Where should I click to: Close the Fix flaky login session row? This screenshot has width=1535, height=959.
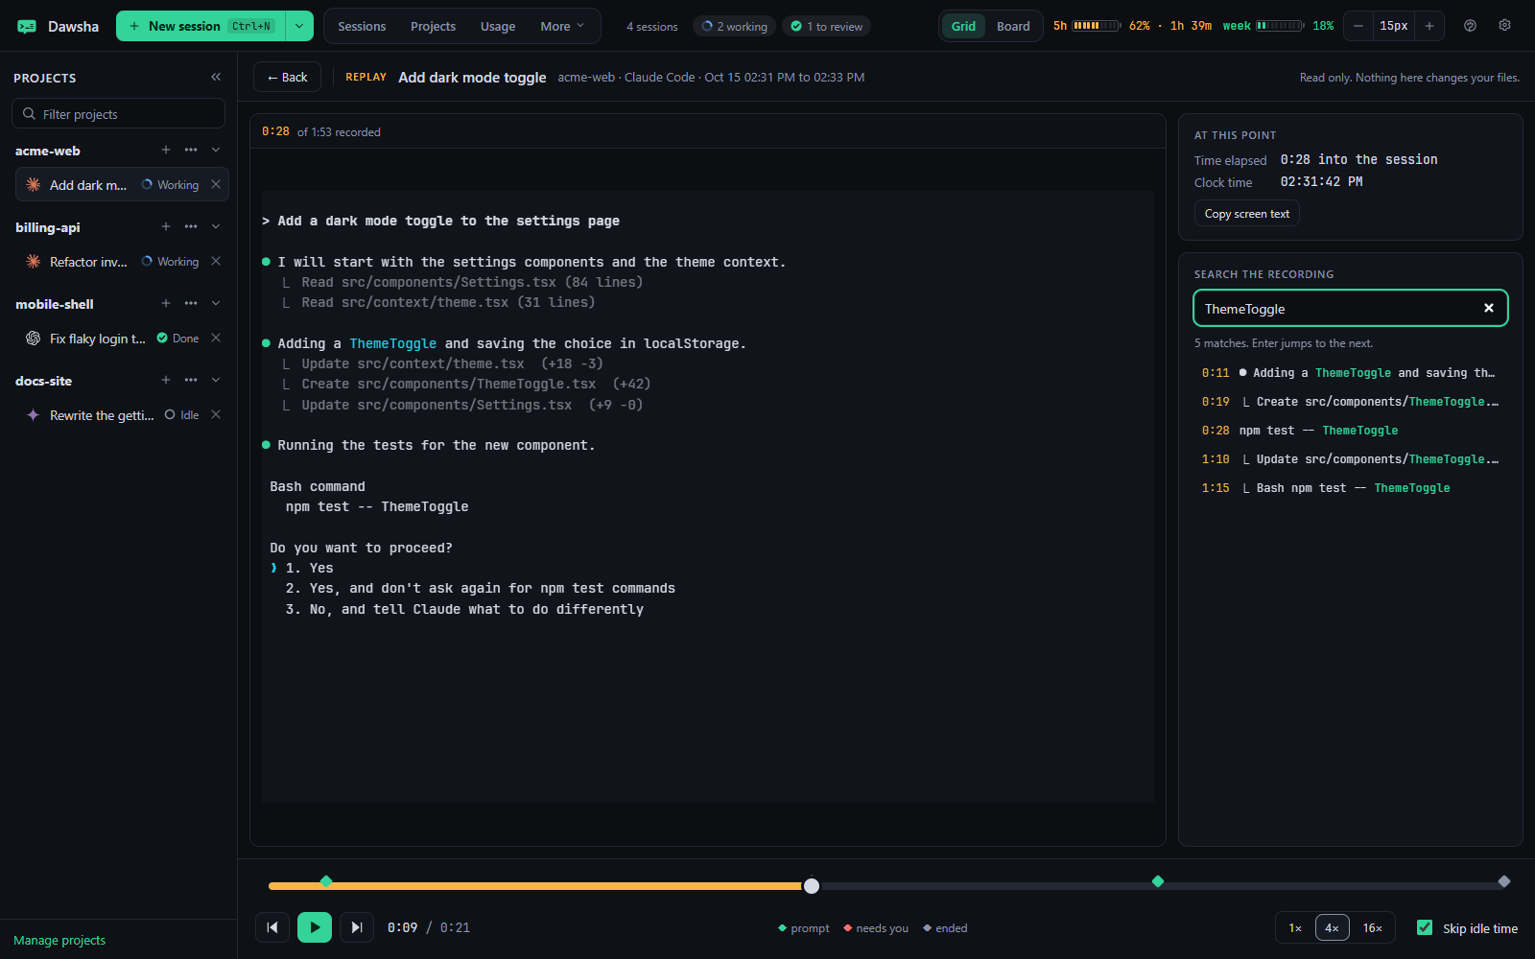(216, 338)
